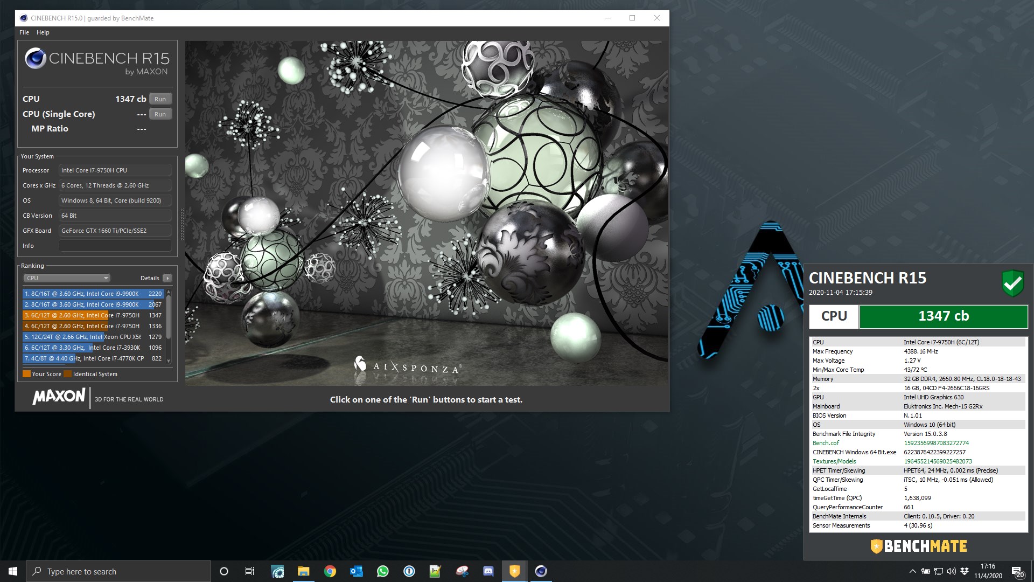1034x582 pixels.
Task: Open 1Password taskbar icon
Action: point(409,571)
